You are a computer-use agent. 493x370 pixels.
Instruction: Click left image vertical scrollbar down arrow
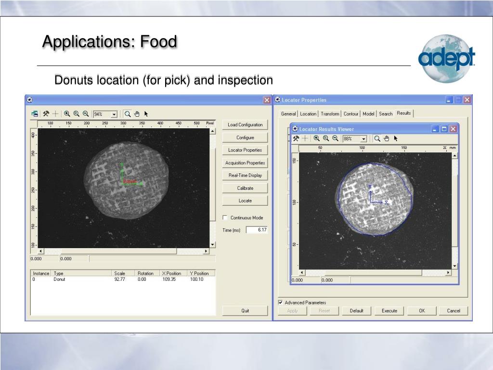pyautogui.click(x=212, y=244)
